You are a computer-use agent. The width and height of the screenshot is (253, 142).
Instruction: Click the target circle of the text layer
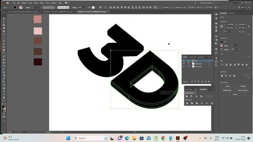(209, 61)
